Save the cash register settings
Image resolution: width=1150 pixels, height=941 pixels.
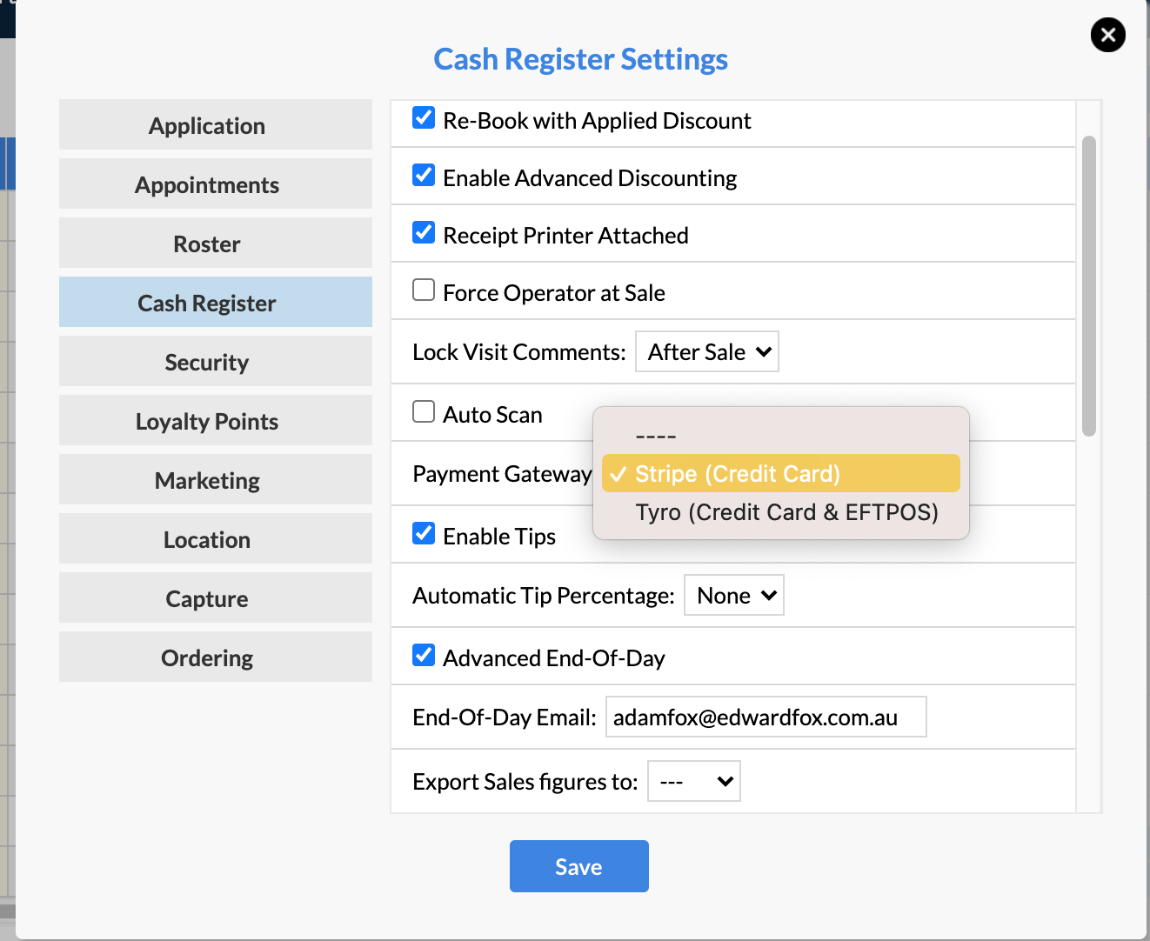click(x=579, y=866)
